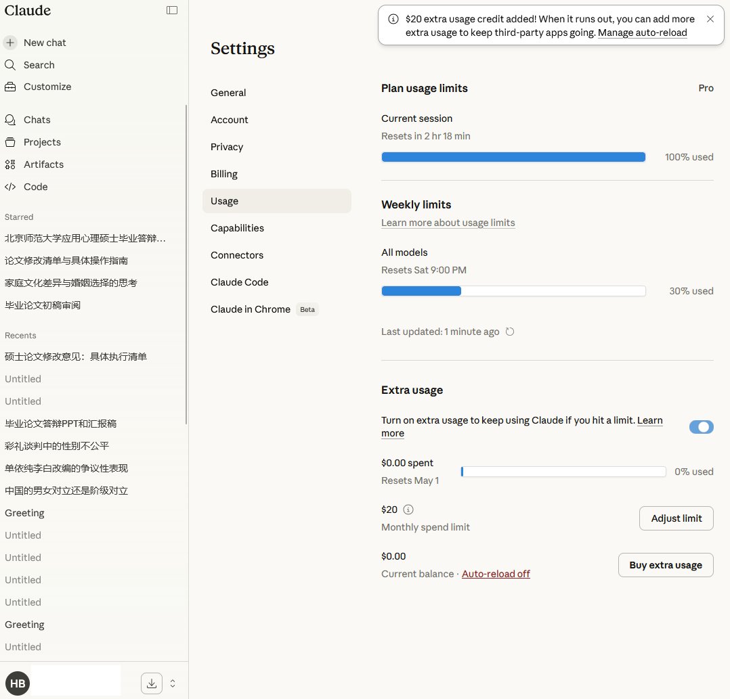Screen dimensions: 730x699
Task: Open Billing settings tab
Action: click(276, 174)
